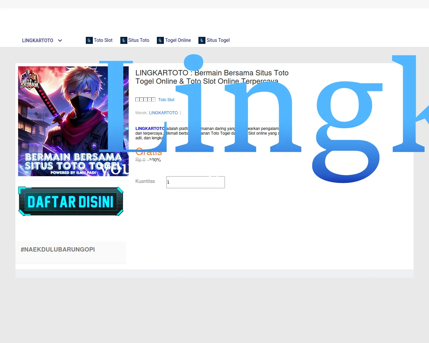429x343 pixels.
Task: Open the Toto Slot nav link
Action: coord(103,40)
